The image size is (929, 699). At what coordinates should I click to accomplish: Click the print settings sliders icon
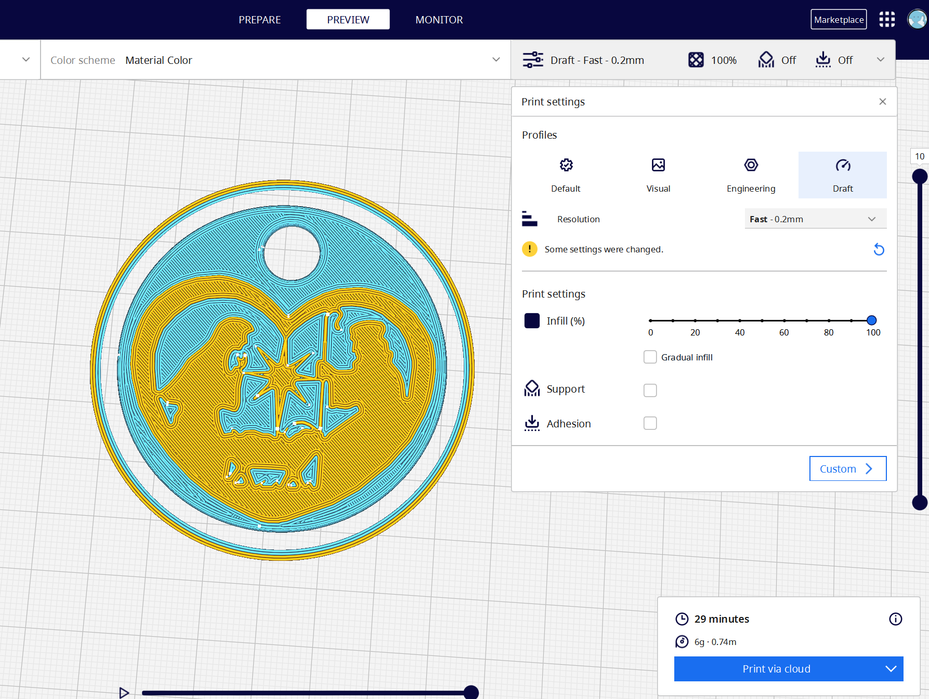point(533,60)
